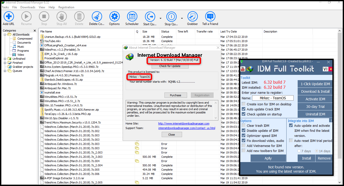Viewport: 344px width, 186px height.
Task: Click the Delete trash icon
Action: pyautogui.click(x=79, y=17)
